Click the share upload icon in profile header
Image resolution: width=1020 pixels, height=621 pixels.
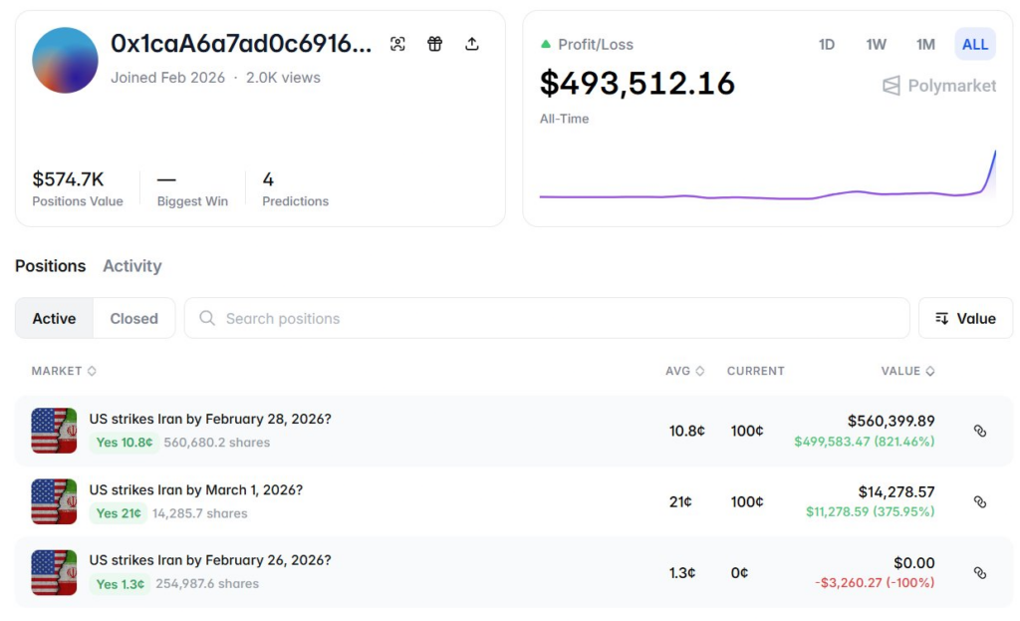(x=472, y=44)
